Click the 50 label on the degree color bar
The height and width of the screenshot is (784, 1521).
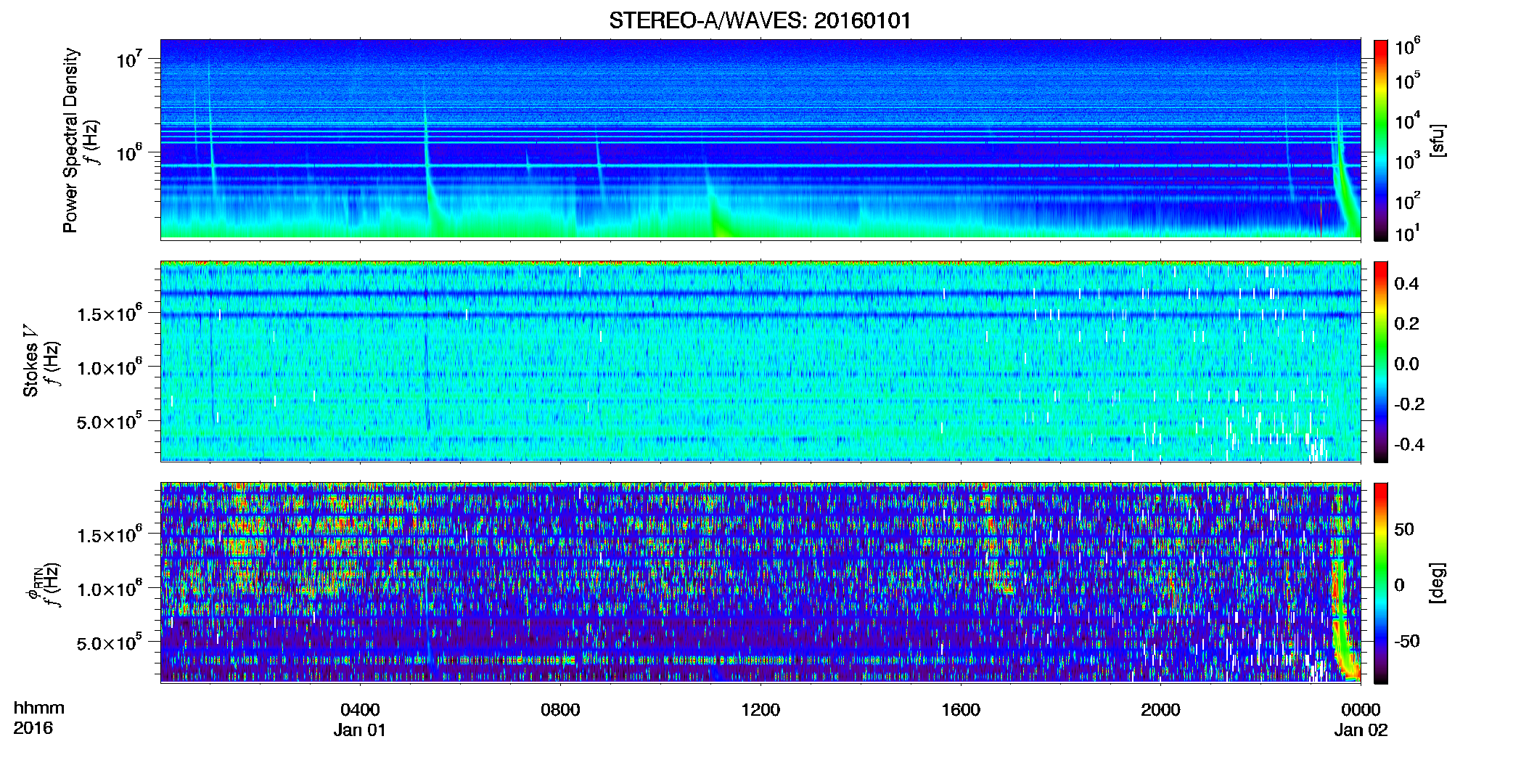point(1403,529)
